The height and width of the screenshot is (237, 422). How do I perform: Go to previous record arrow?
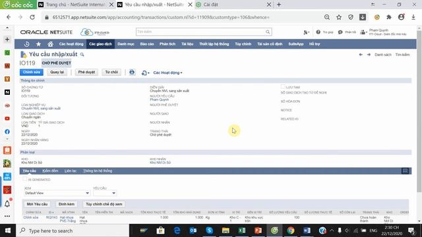[x=361, y=55]
